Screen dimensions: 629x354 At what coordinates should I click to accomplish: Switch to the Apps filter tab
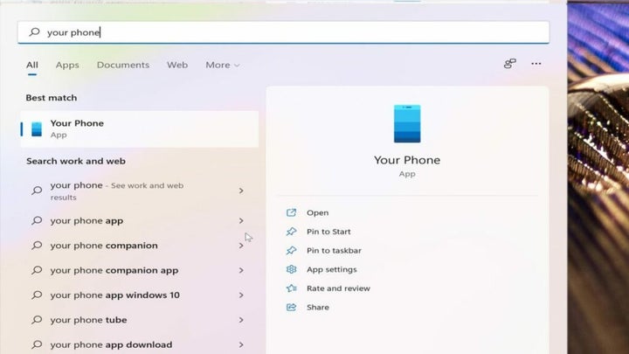[x=67, y=65]
